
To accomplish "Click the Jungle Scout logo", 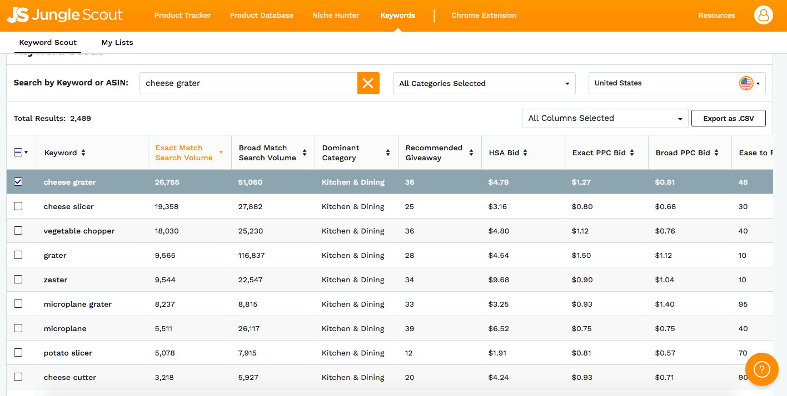I will coord(64,15).
